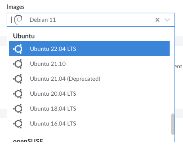Click the Debian swirl logo icon
This screenshot has width=183, height=149.
pyautogui.click(x=18, y=20)
